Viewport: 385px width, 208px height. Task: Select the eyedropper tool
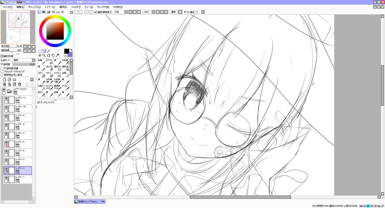58,55
